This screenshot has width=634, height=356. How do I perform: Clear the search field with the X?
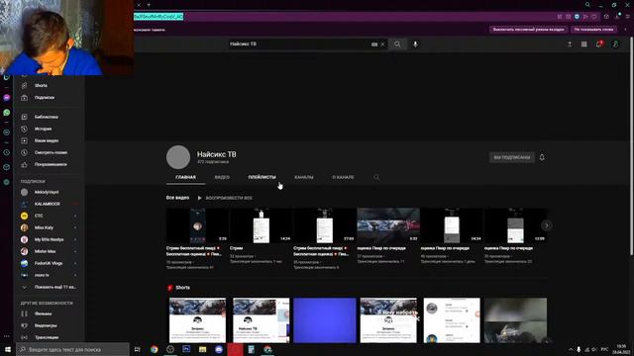pyautogui.click(x=382, y=44)
